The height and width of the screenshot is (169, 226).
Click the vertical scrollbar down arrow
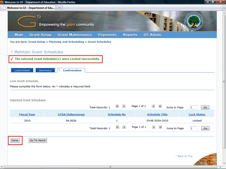click(224, 163)
